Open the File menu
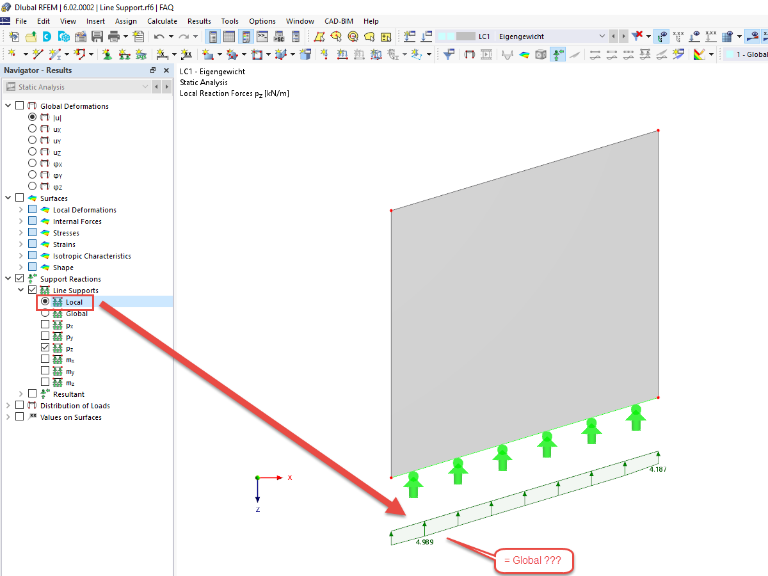 pyautogui.click(x=20, y=21)
